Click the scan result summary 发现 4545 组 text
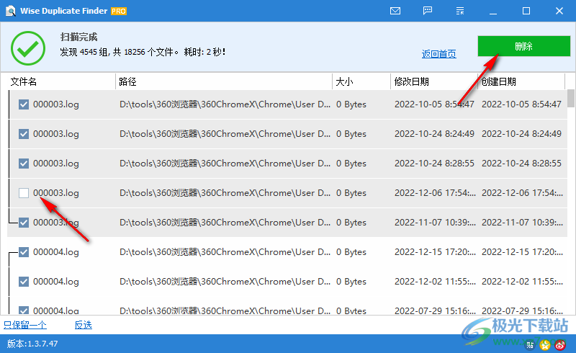Image resolution: width=576 pixels, height=353 pixels. (143, 52)
